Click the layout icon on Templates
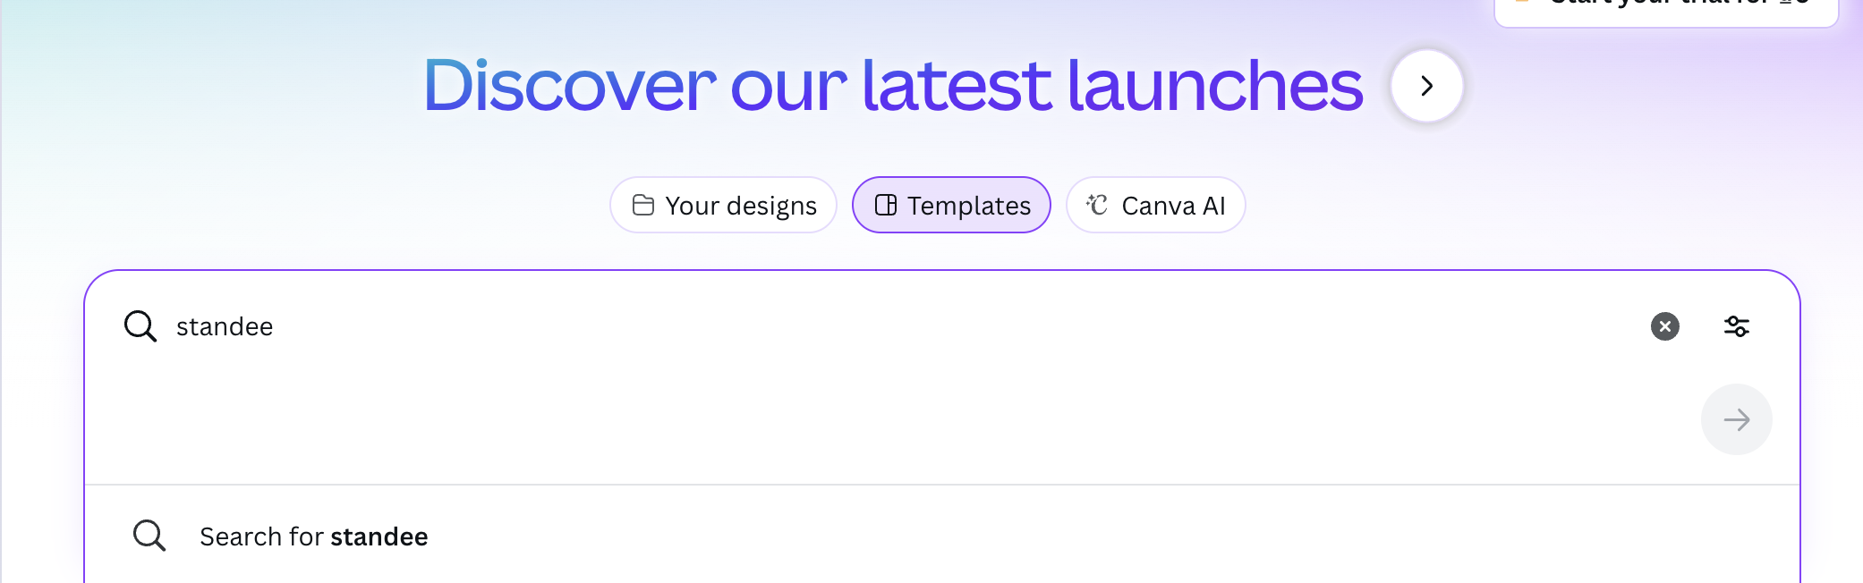This screenshot has width=1863, height=583. (886, 206)
